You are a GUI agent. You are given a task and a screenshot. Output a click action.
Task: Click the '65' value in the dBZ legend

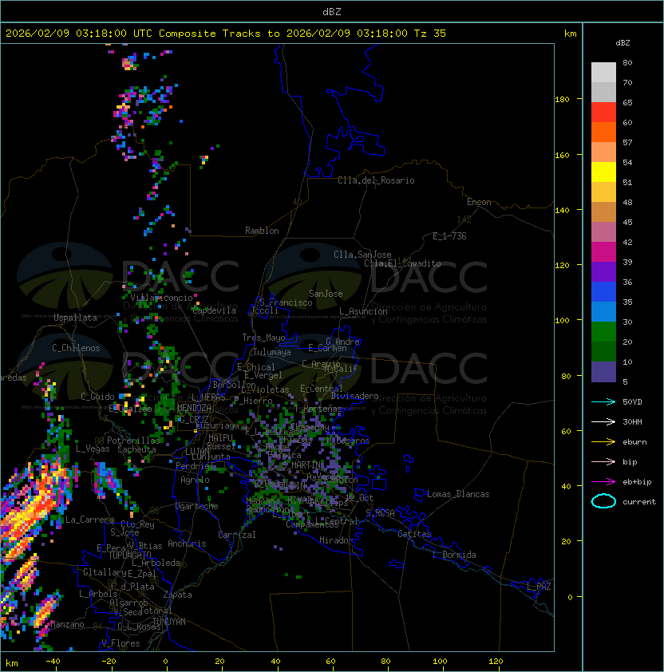pos(627,103)
